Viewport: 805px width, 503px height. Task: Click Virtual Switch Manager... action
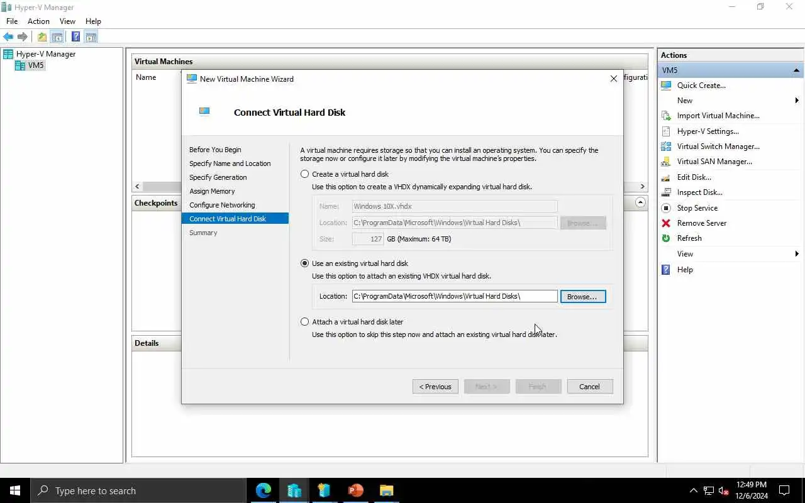tap(718, 146)
